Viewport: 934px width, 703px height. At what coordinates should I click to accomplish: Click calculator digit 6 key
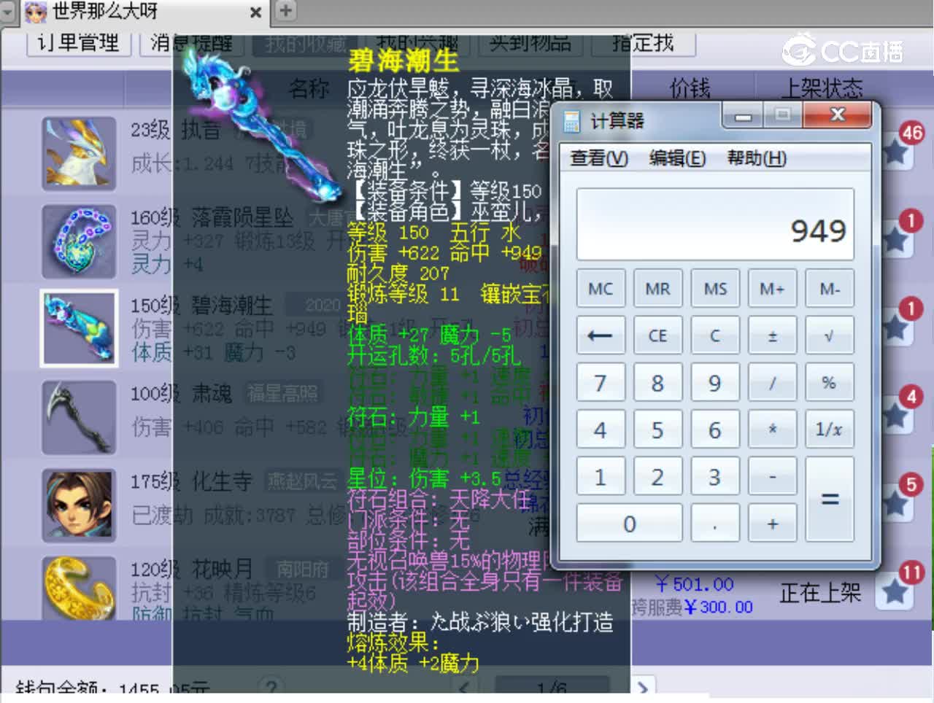[x=715, y=430]
